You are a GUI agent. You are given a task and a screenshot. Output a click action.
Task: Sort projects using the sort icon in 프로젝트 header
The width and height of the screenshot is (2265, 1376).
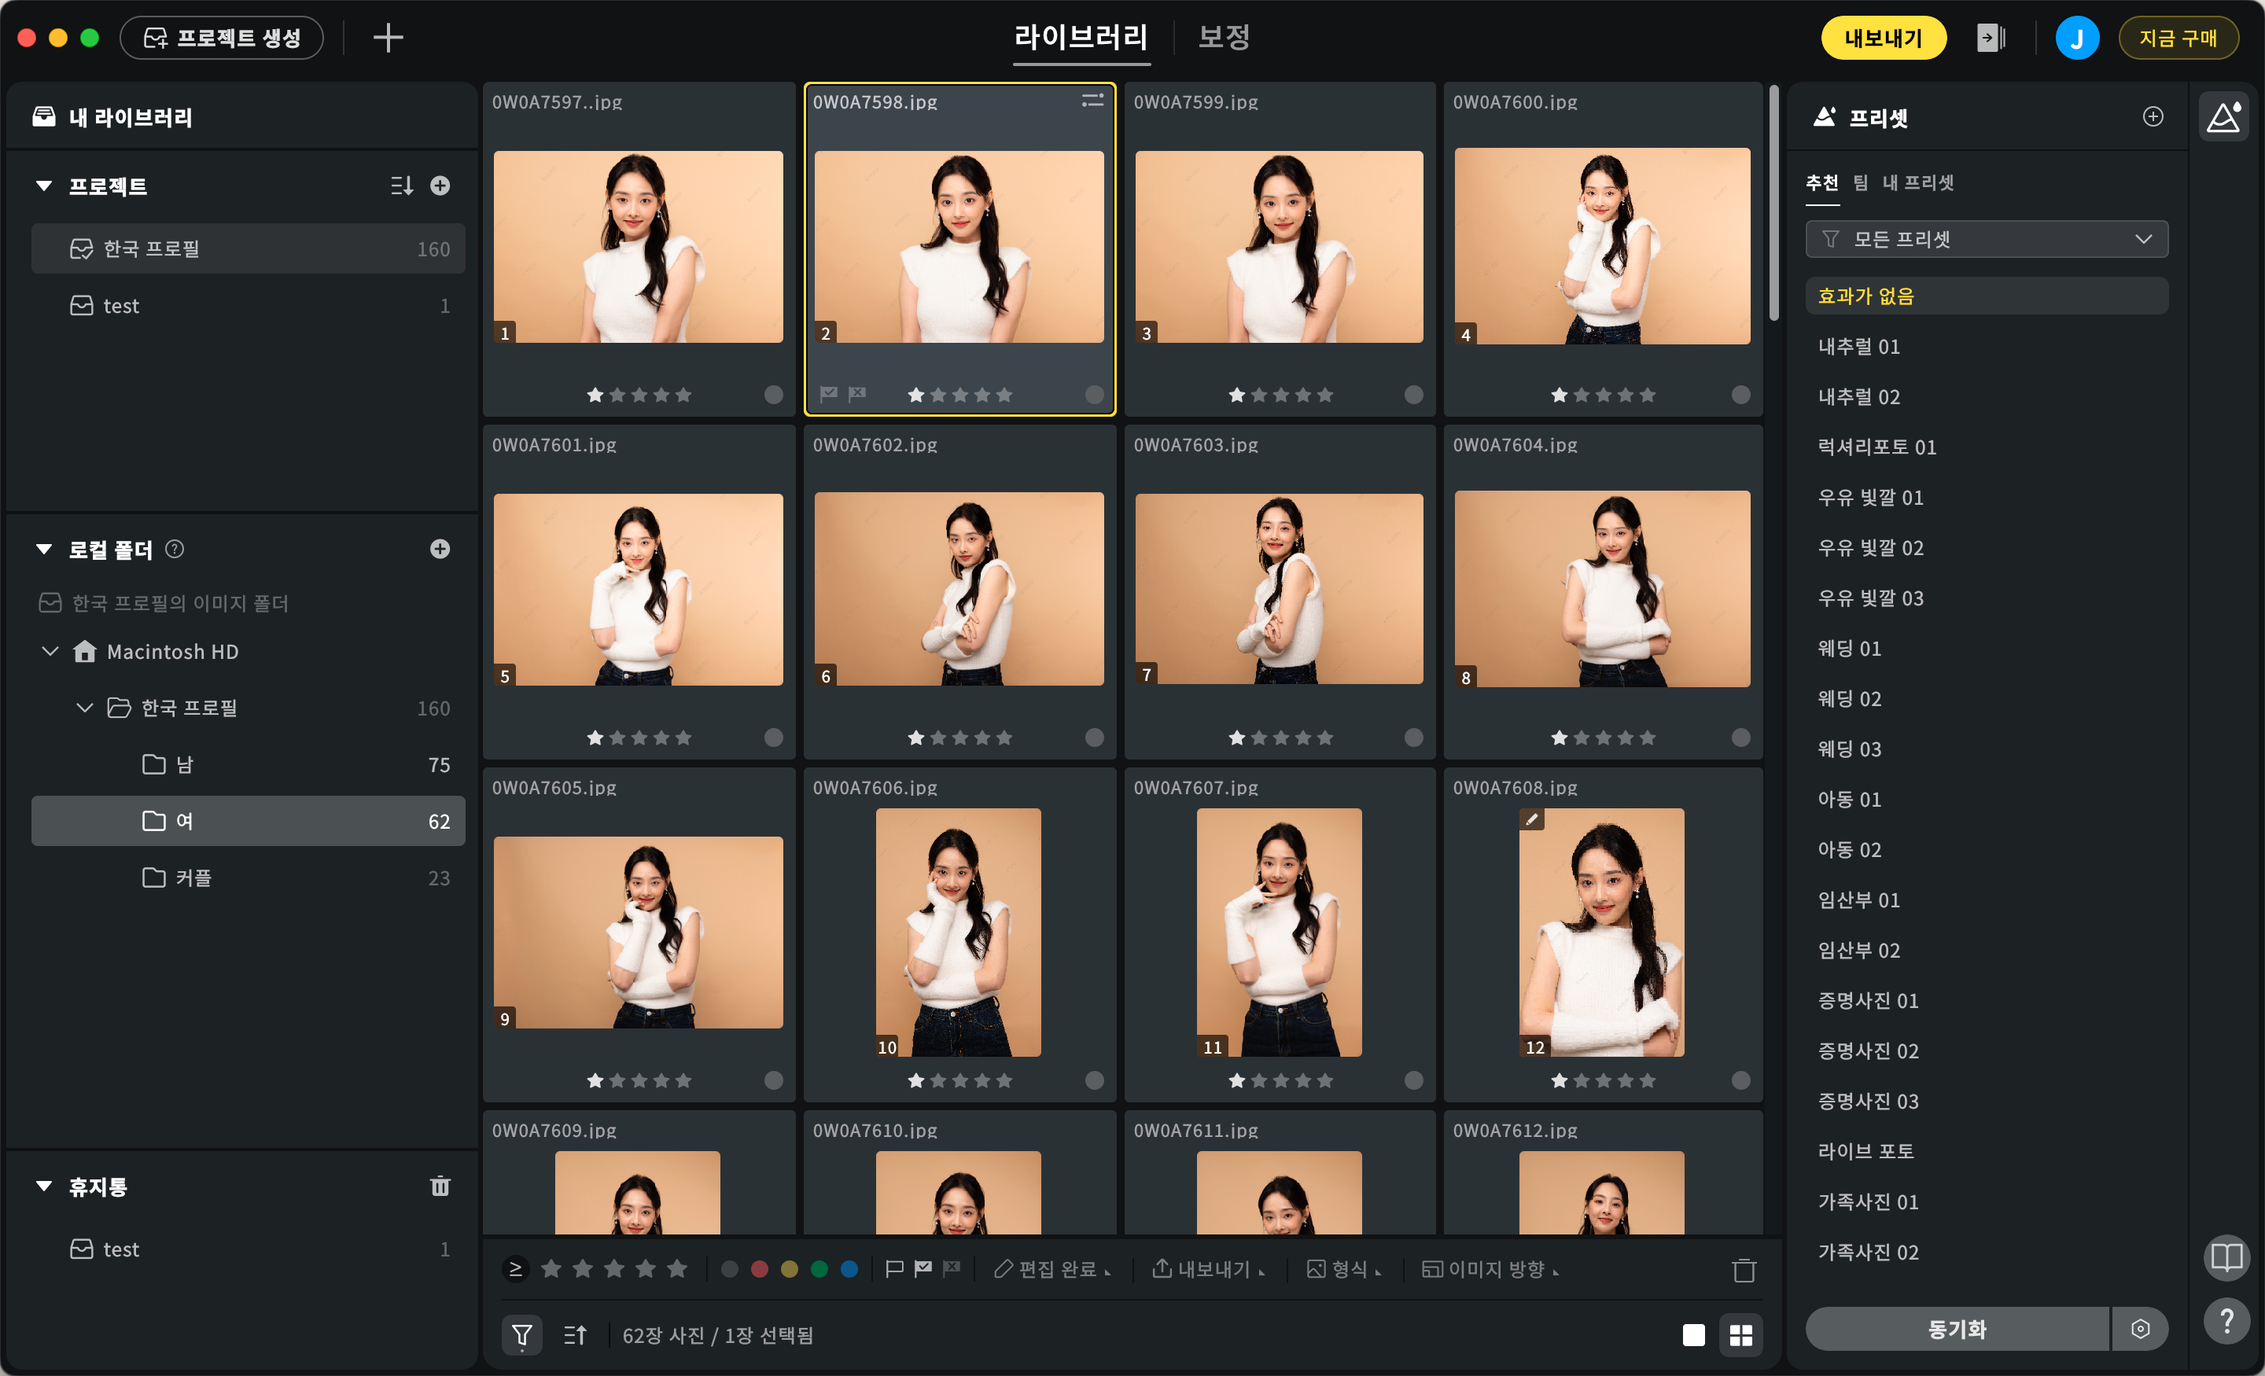pos(402,186)
